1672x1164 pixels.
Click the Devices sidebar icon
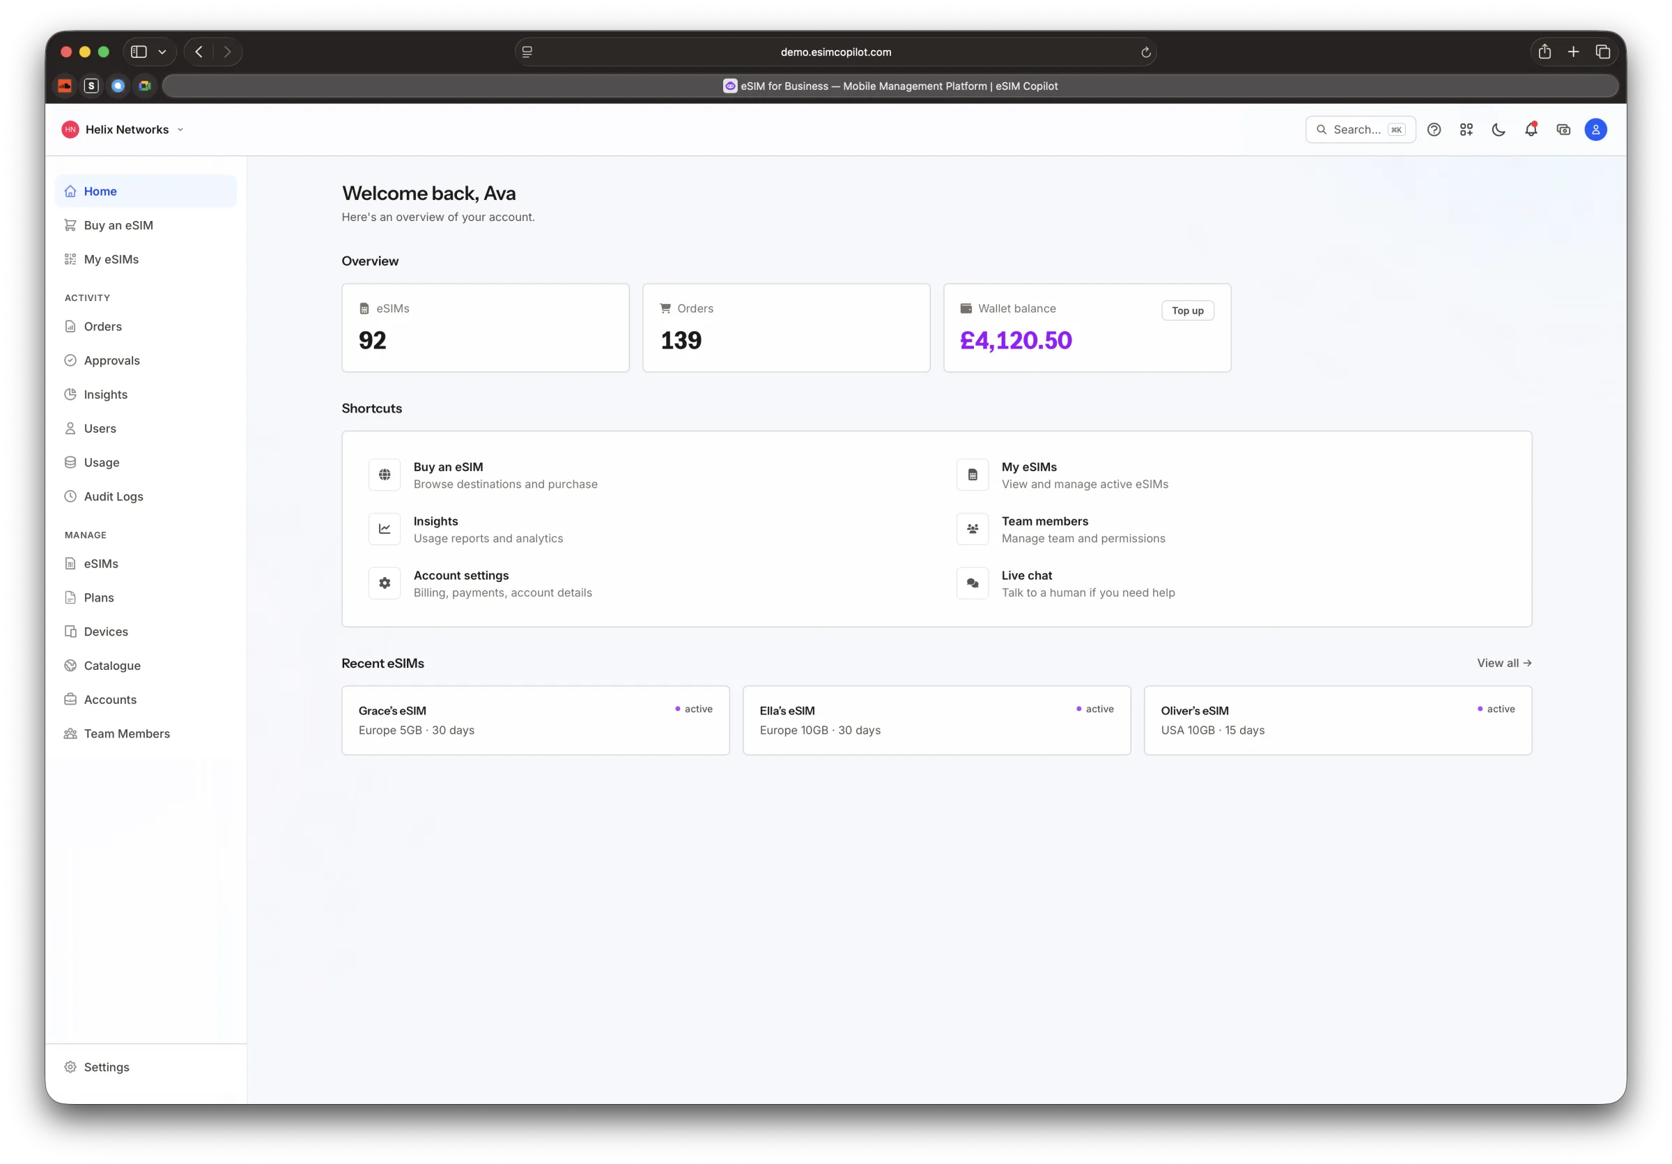(70, 631)
